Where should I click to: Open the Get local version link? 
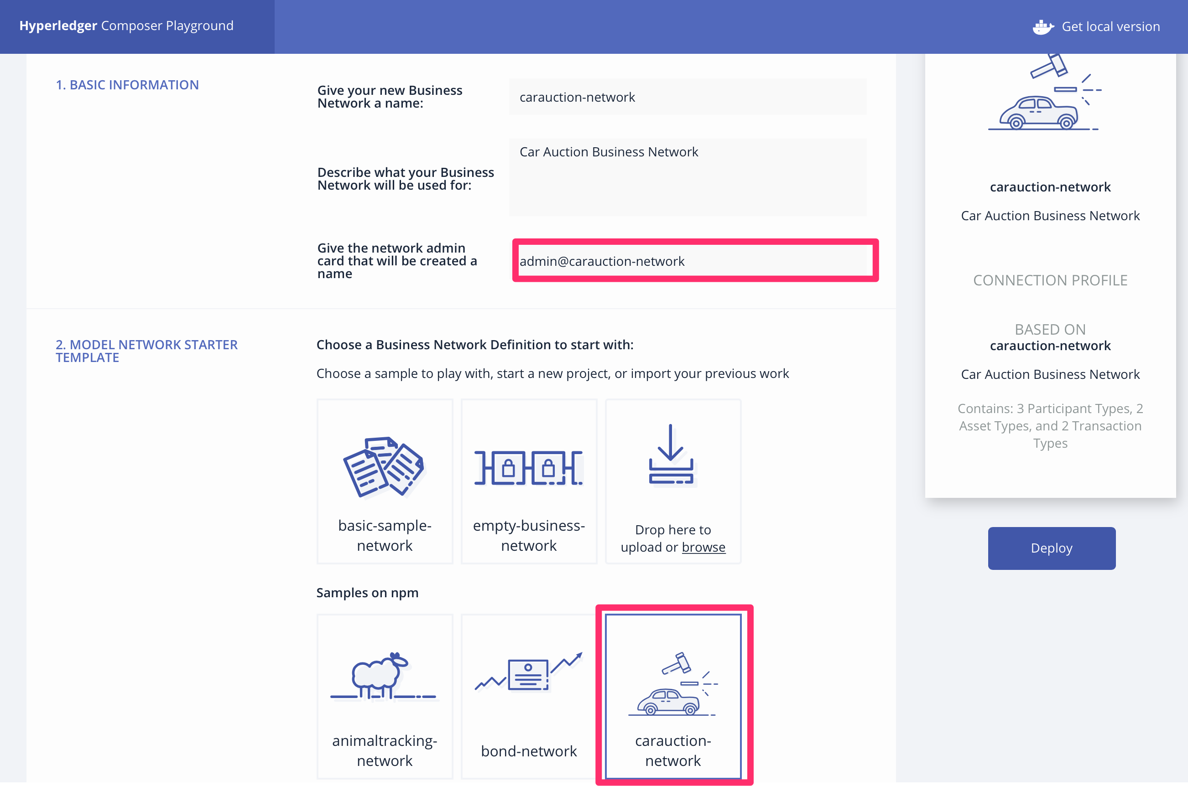point(1110,26)
